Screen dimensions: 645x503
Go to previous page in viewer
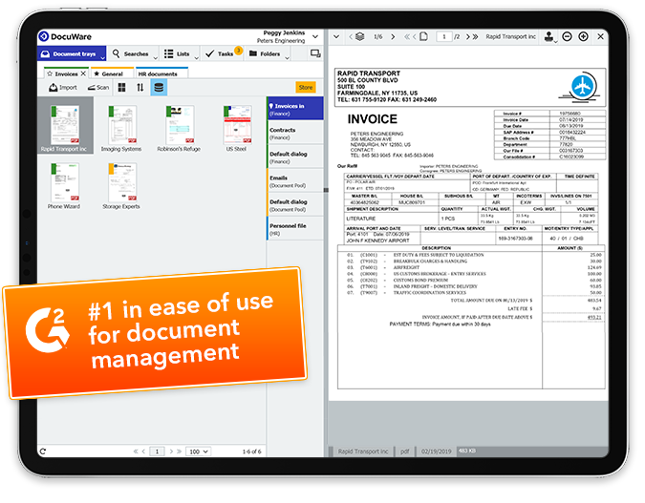[414, 36]
